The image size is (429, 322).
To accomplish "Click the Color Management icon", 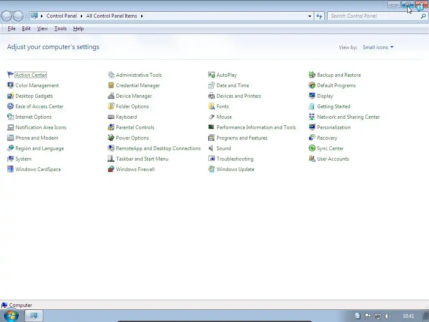I will click(10, 85).
